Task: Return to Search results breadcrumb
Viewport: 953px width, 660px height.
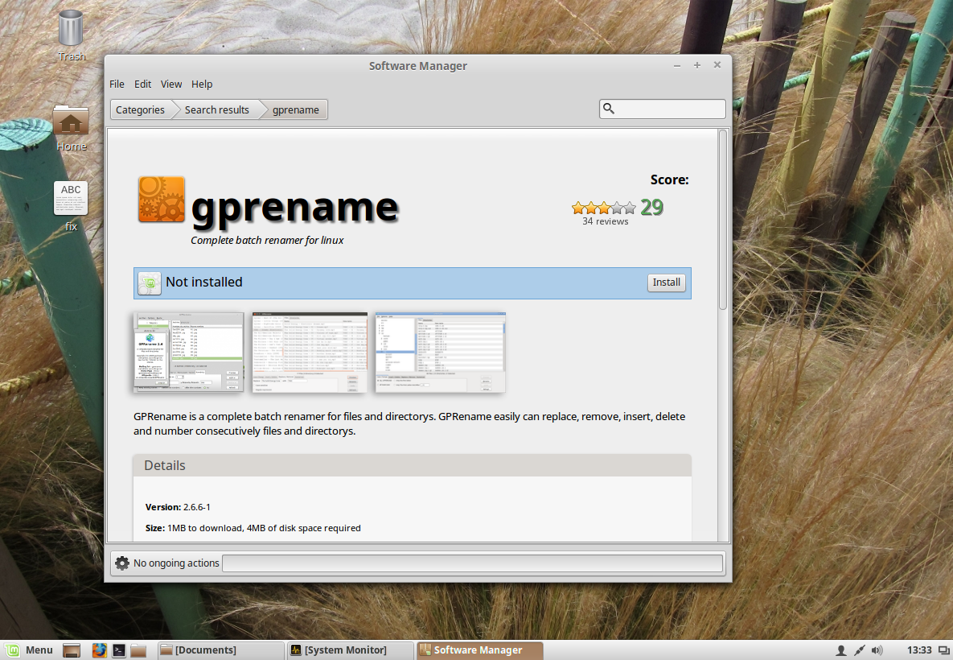Action: 216,109
